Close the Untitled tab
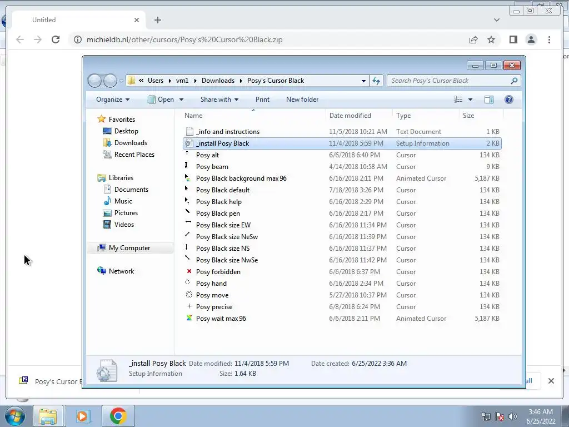This screenshot has height=427, width=569. (x=137, y=20)
